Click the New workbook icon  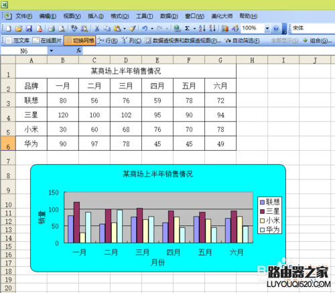click(x=9, y=28)
